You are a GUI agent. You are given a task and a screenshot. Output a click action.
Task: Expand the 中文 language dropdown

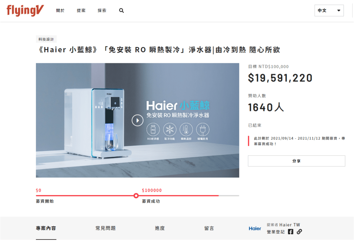[329, 11]
